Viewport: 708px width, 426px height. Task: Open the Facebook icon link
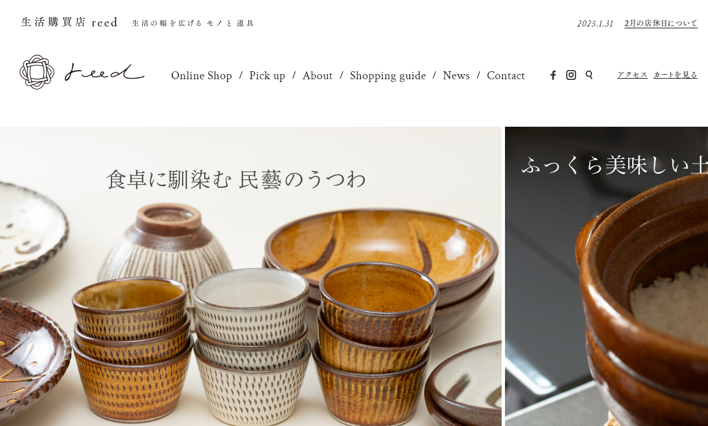pyautogui.click(x=553, y=75)
